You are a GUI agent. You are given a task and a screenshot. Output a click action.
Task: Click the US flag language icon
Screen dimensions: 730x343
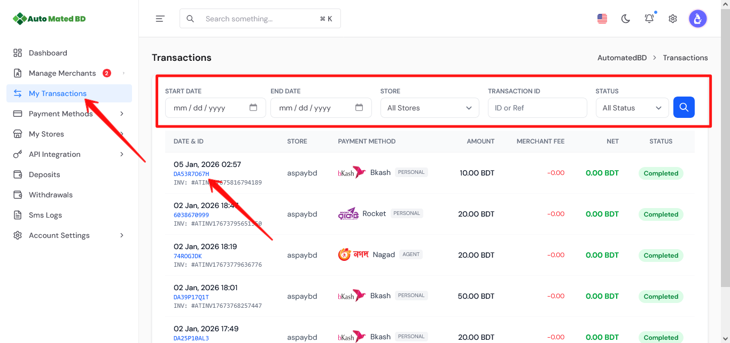click(x=602, y=18)
